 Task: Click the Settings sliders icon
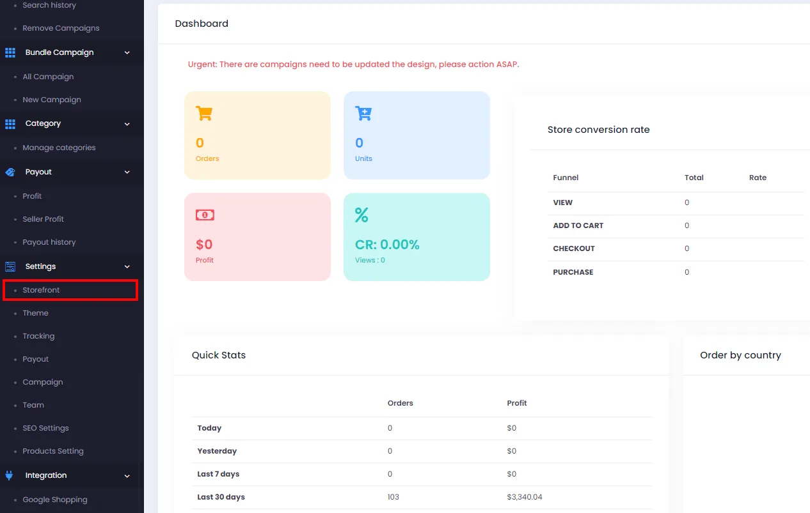10,266
